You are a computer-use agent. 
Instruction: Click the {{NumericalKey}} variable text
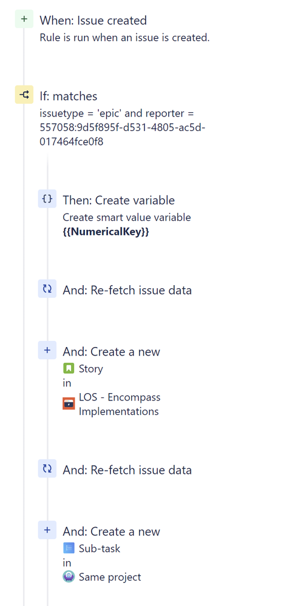(x=106, y=232)
